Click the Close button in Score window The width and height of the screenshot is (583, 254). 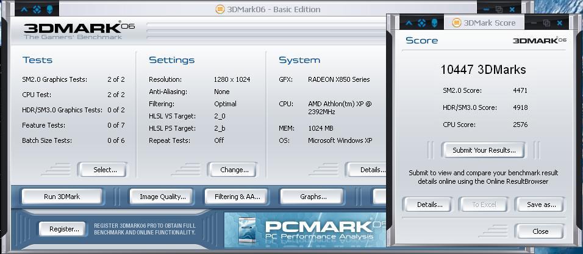[x=540, y=231]
